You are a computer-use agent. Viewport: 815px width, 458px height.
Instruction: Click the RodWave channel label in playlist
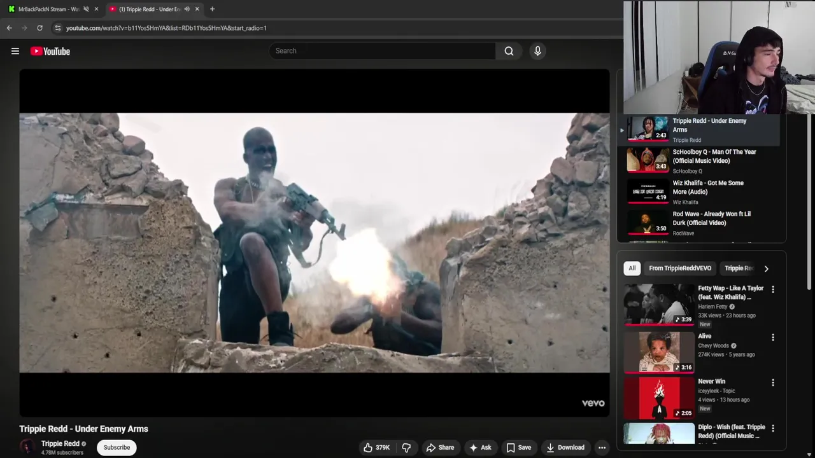coord(683,233)
